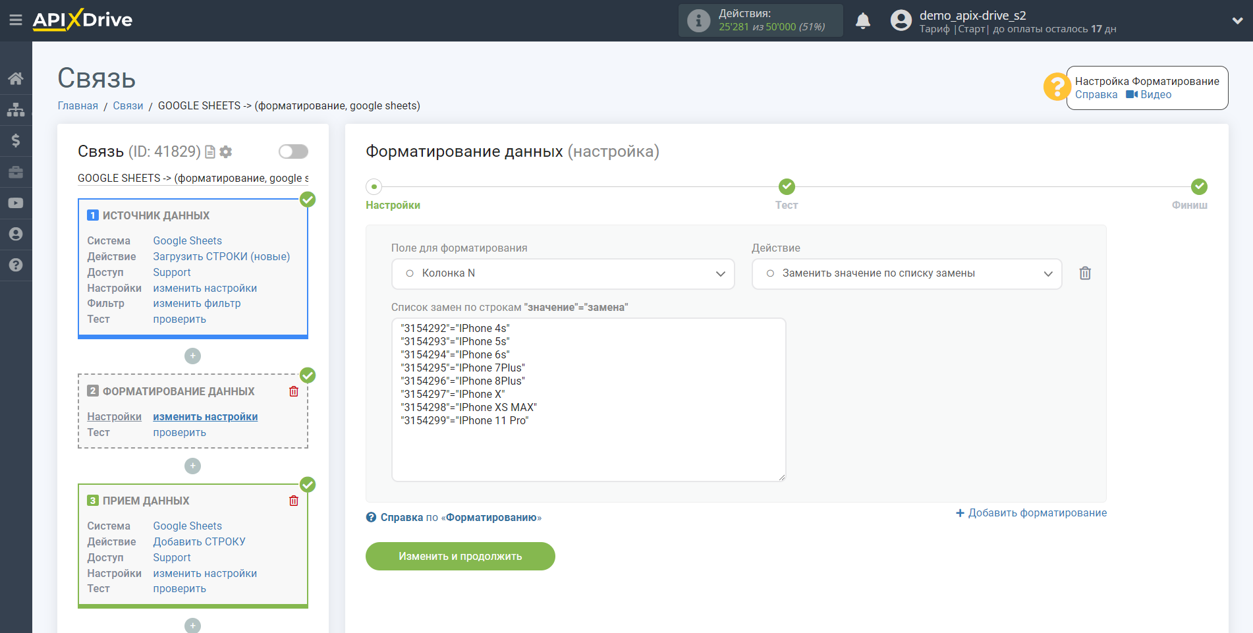Click изменить фильтр link
This screenshot has width=1253, height=633.
[x=197, y=304]
